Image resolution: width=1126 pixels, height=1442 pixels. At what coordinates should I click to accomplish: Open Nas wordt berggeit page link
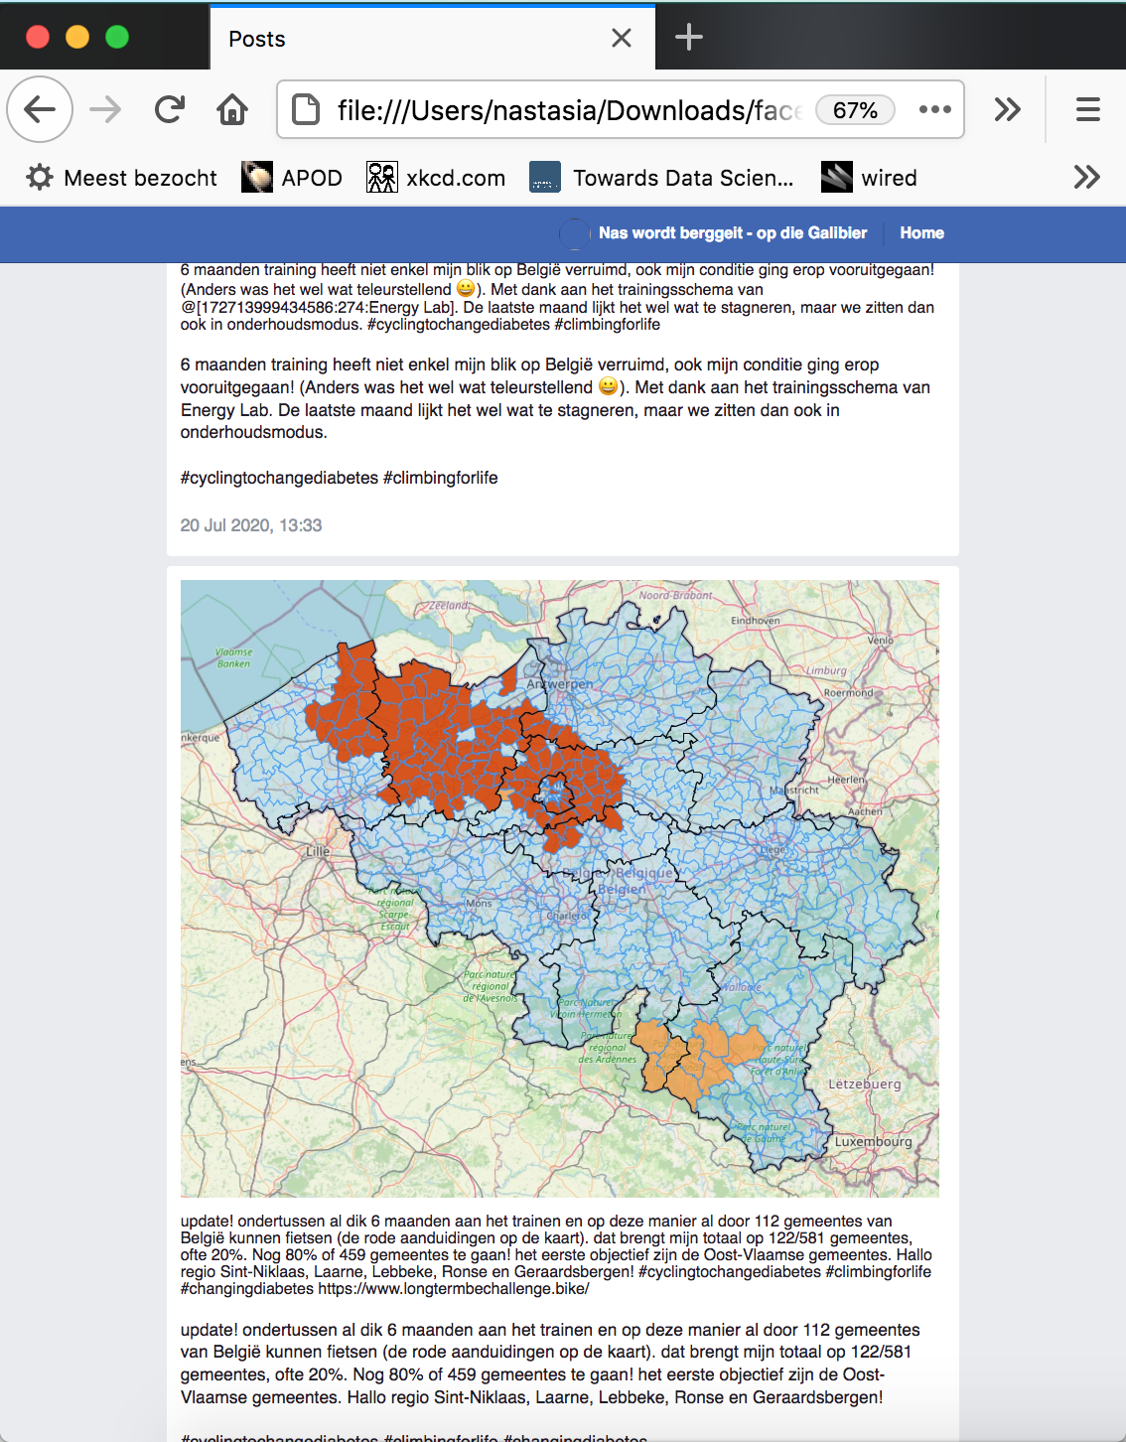click(732, 233)
